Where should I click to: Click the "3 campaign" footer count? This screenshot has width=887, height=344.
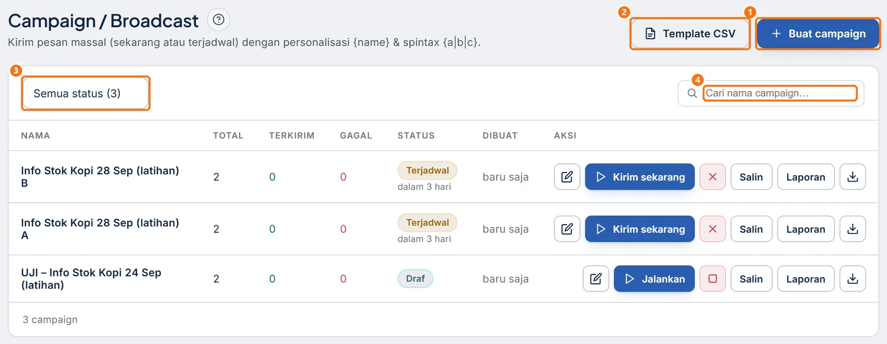click(x=50, y=319)
